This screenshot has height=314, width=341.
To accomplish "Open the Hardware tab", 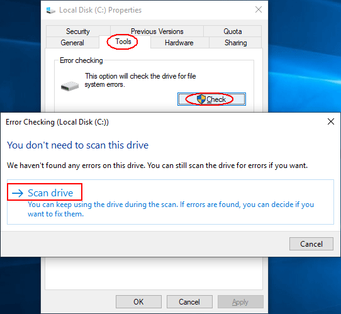I will tap(179, 43).
